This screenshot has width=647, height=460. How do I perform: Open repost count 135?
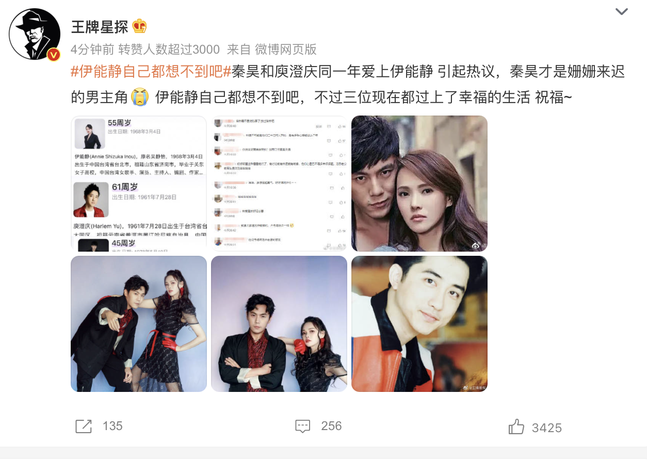[x=112, y=426]
